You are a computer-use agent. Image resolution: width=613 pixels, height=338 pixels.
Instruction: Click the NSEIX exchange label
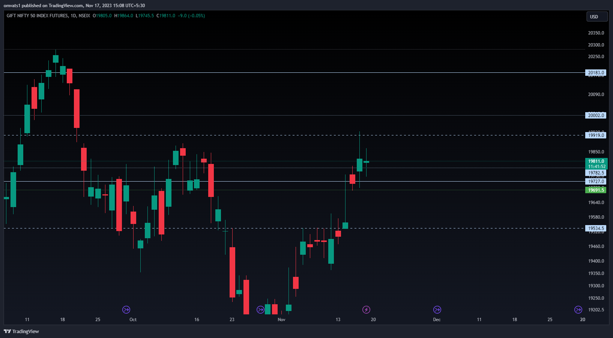[84, 16]
